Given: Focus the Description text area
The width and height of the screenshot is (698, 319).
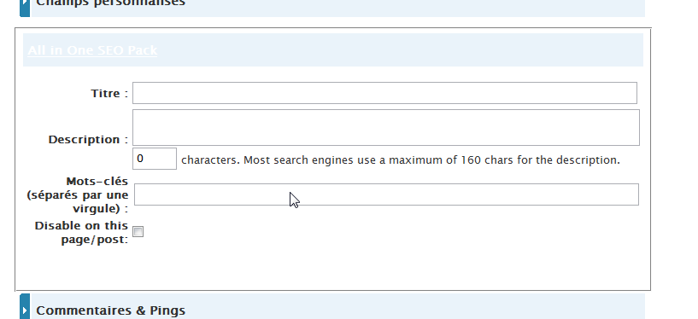Looking at the screenshot, I should tap(386, 127).
